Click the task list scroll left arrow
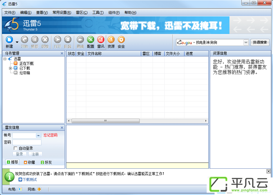Viewport: 273px width, 195px height. tap(69, 121)
